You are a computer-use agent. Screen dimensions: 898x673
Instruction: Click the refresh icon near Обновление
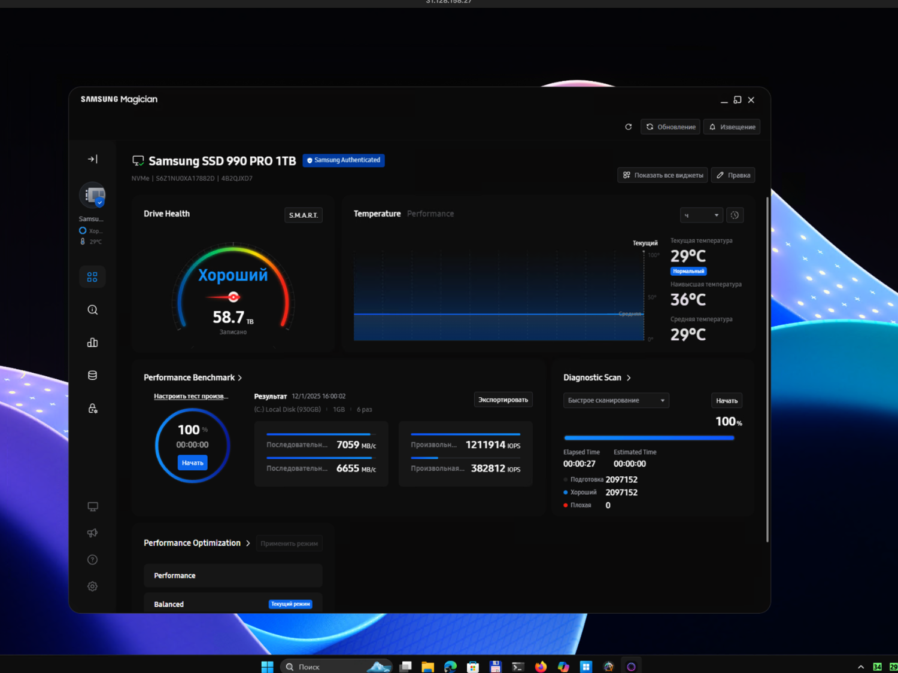(628, 127)
